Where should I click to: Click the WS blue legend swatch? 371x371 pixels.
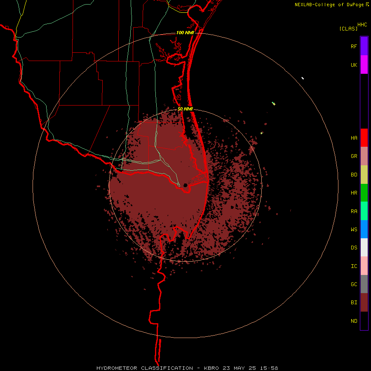364,229
